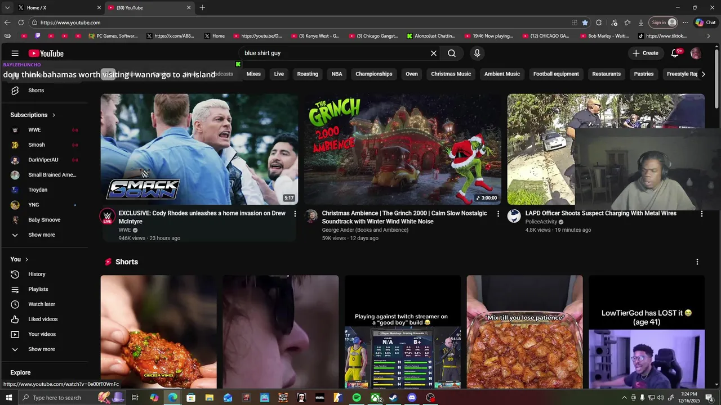Open the chicken wings Short
Screen dimensions: 721x405
[158, 332]
